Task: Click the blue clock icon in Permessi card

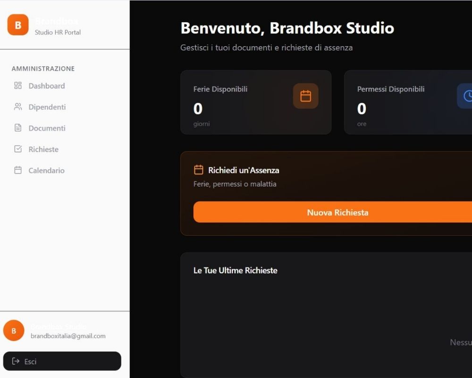Action: [467, 96]
